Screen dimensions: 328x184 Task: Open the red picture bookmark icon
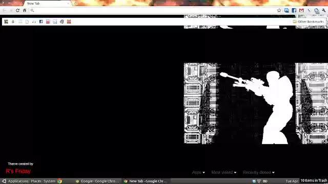pyautogui.click(x=48, y=21)
